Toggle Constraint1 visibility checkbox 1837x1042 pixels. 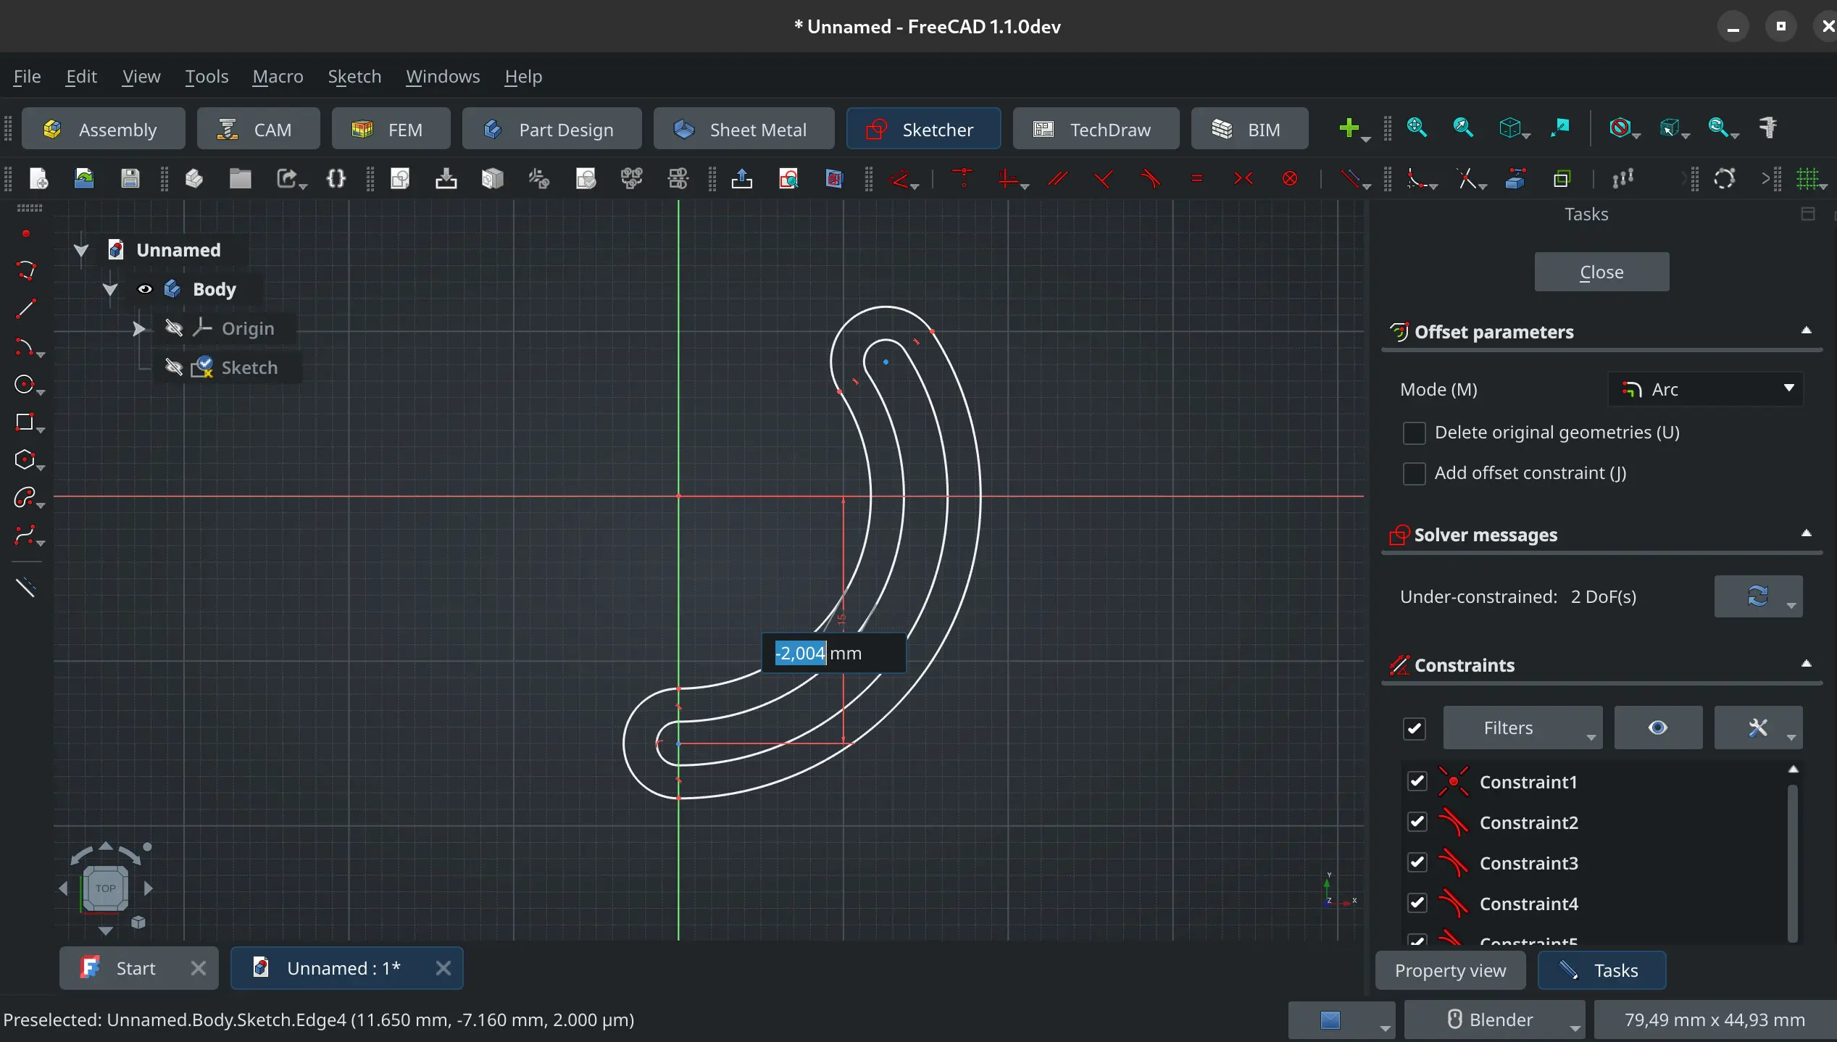1417,781
